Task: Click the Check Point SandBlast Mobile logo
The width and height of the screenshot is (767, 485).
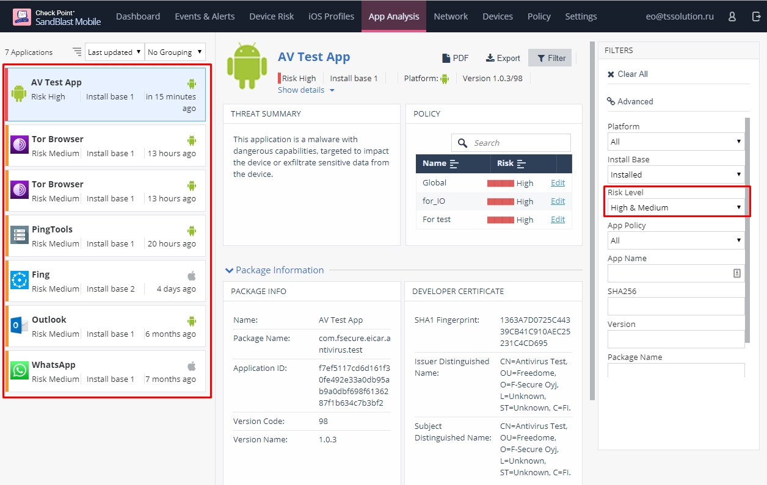Action: pos(57,16)
